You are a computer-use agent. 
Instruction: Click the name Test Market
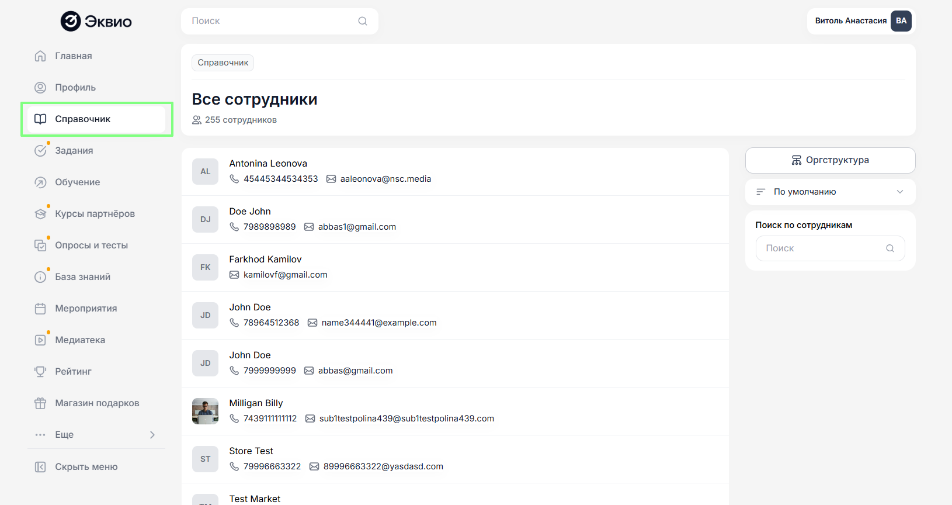(x=255, y=499)
